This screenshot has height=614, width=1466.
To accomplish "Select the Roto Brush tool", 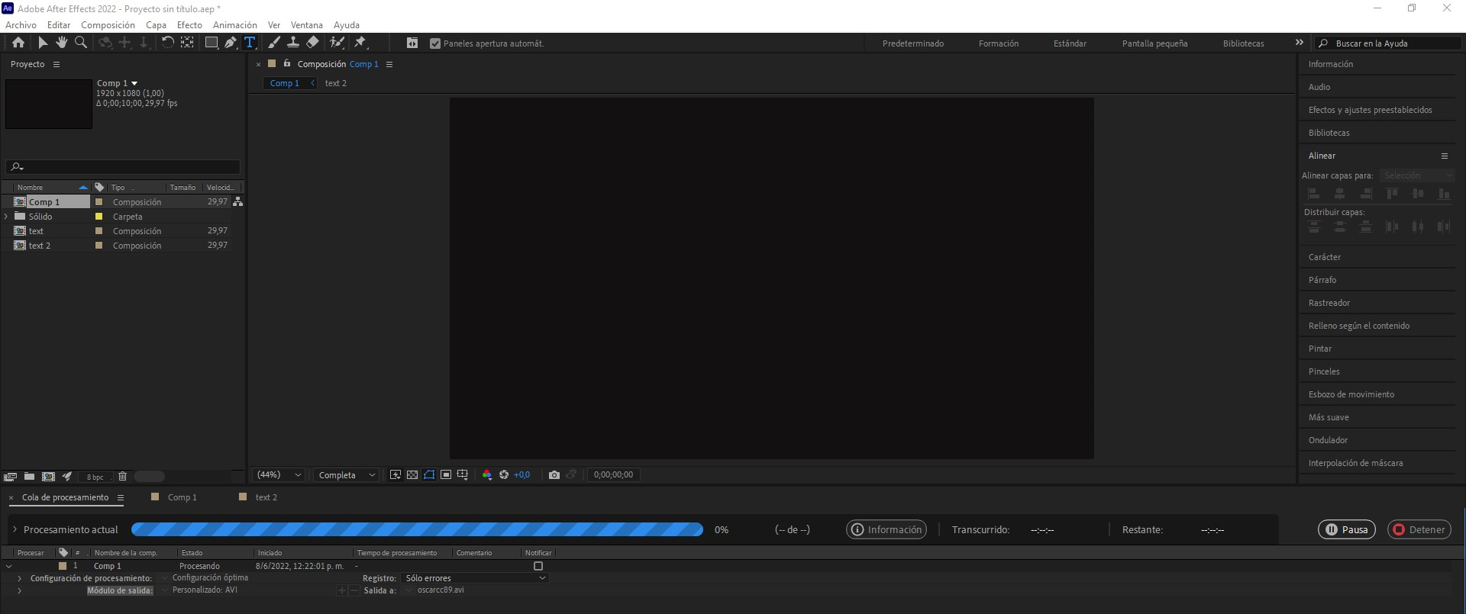I will point(337,43).
